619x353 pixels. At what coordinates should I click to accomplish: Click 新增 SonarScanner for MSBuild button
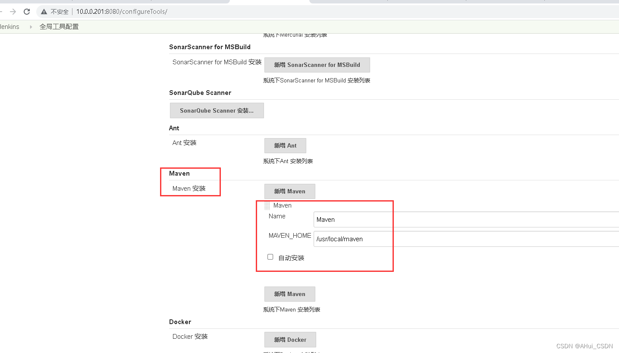pyautogui.click(x=317, y=65)
